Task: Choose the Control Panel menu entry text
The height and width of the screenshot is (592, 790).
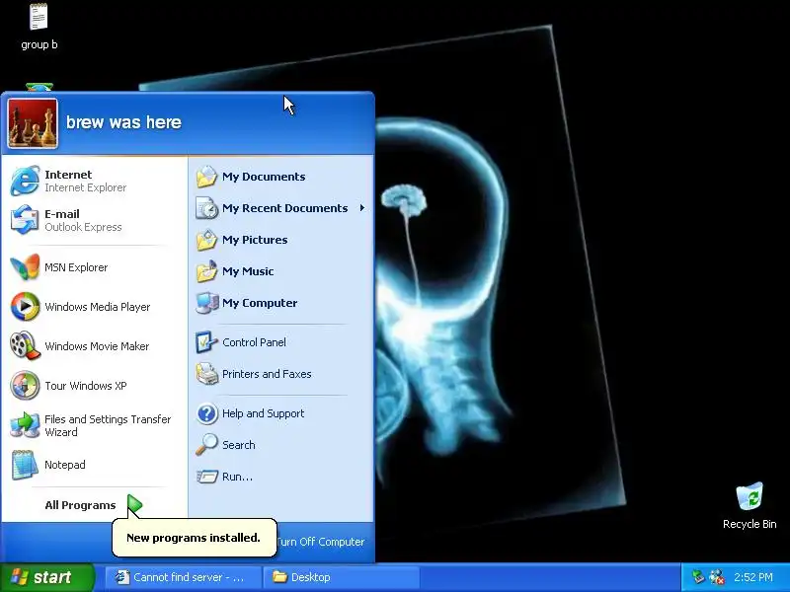Action: pos(254,342)
